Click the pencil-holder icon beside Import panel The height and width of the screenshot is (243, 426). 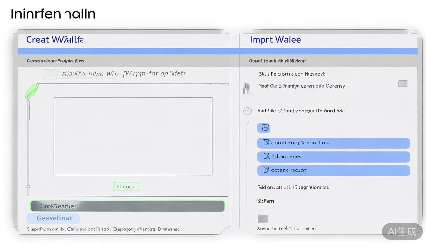click(x=246, y=89)
